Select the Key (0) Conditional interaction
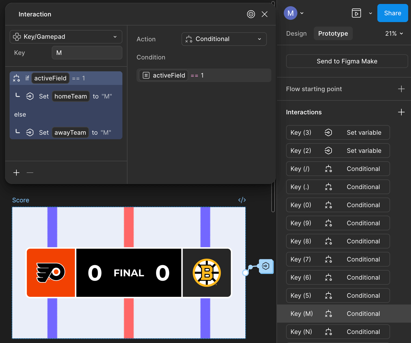 coord(338,205)
